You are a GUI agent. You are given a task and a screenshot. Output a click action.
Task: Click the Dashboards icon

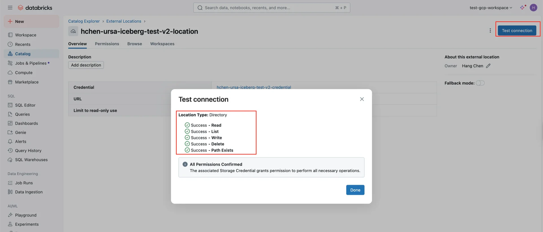(x=10, y=123)
